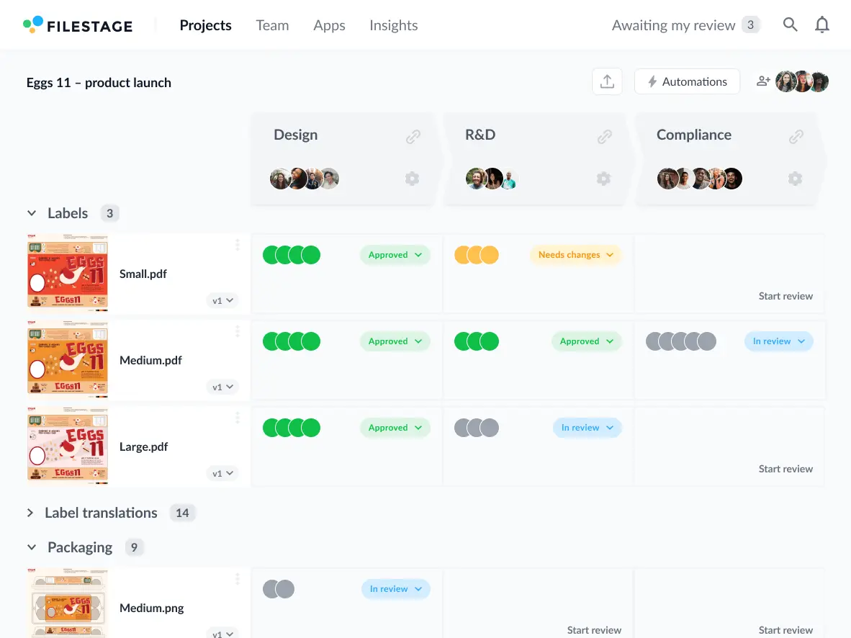Open the search magnifier icon
This screenshot has width=851, height=638.
pos(790,25)
